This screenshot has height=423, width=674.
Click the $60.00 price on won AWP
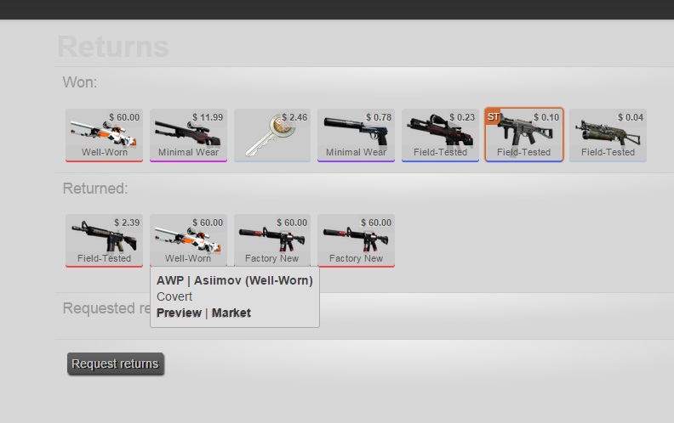pyautogui.click(x=124, y=117)
